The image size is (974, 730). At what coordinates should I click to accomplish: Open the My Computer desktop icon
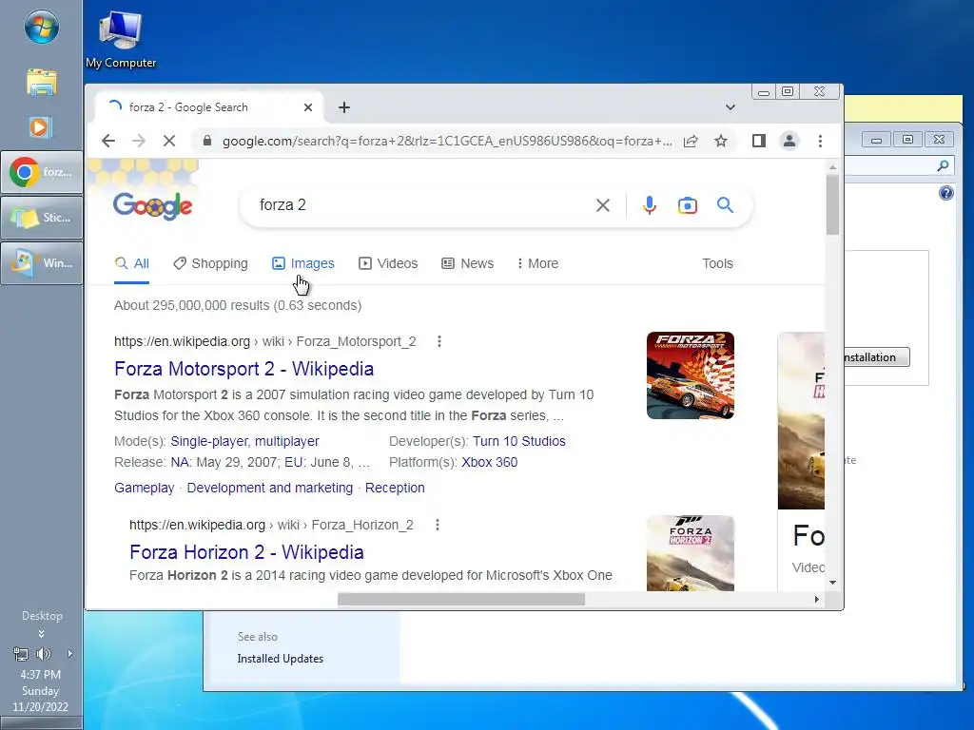click(121, 40)
